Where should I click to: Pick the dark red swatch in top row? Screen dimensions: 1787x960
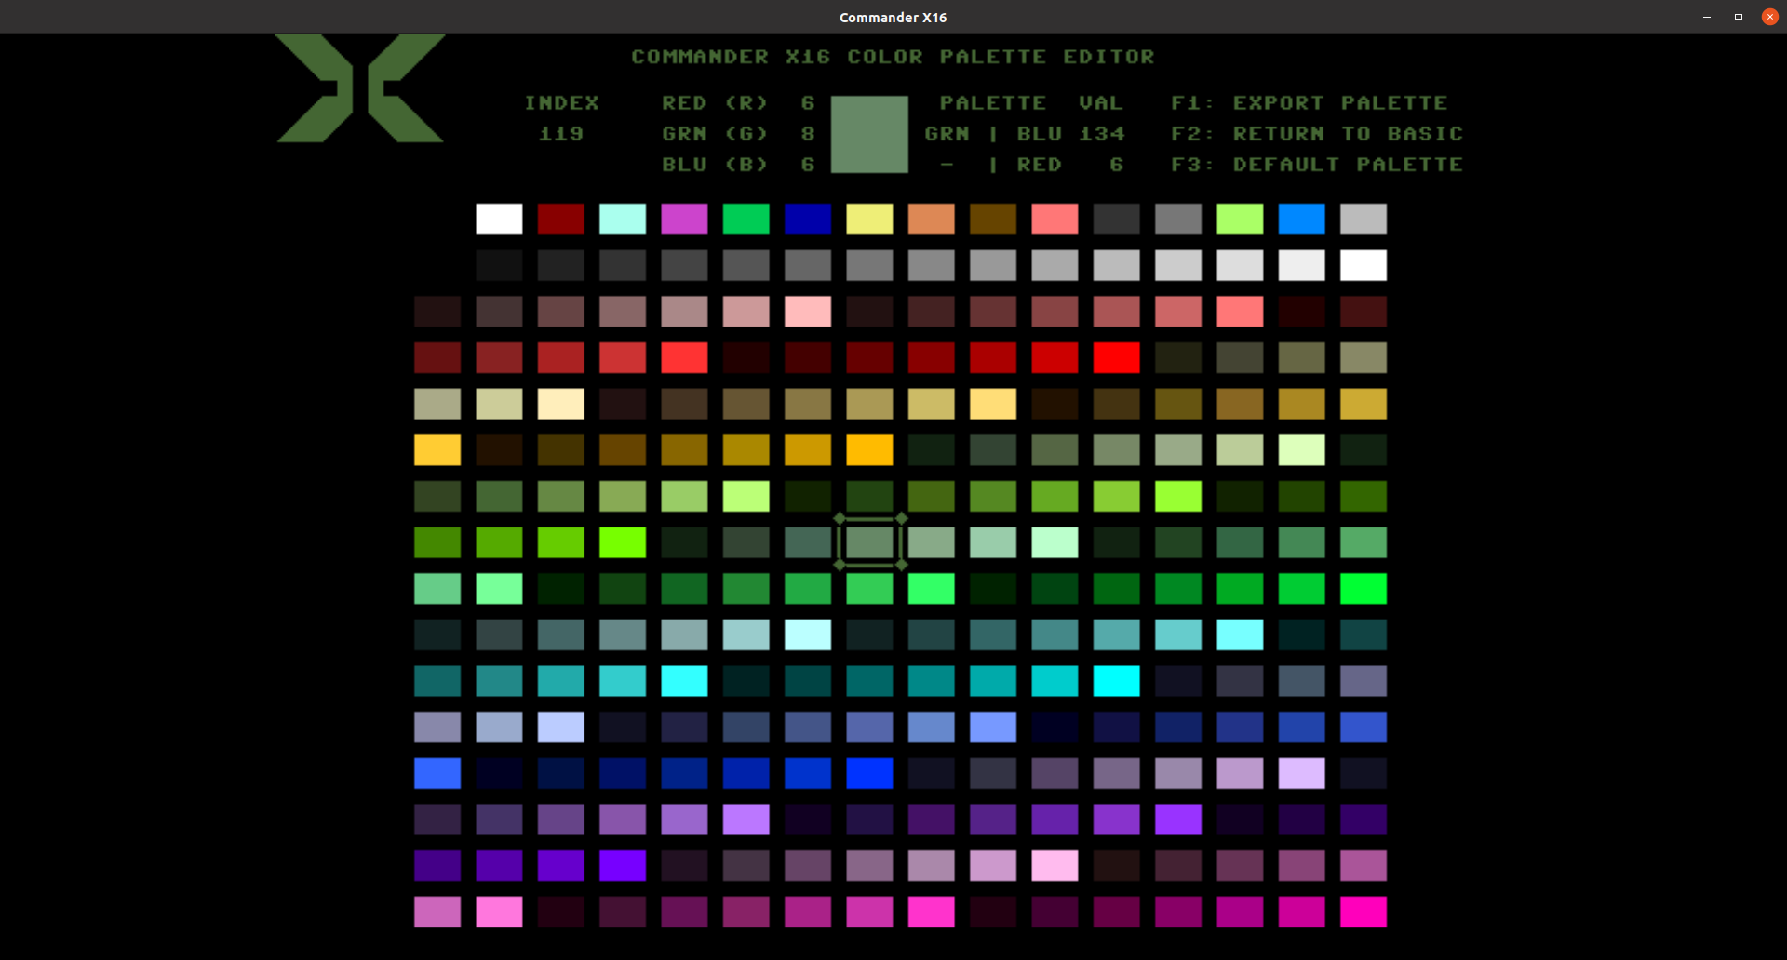560,220
